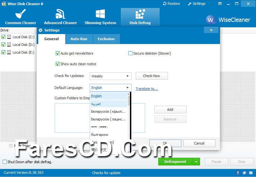Switch to the Auto Run tab
Screen dimensions: 256x177
pyautogui.click(x=79, y=39)
